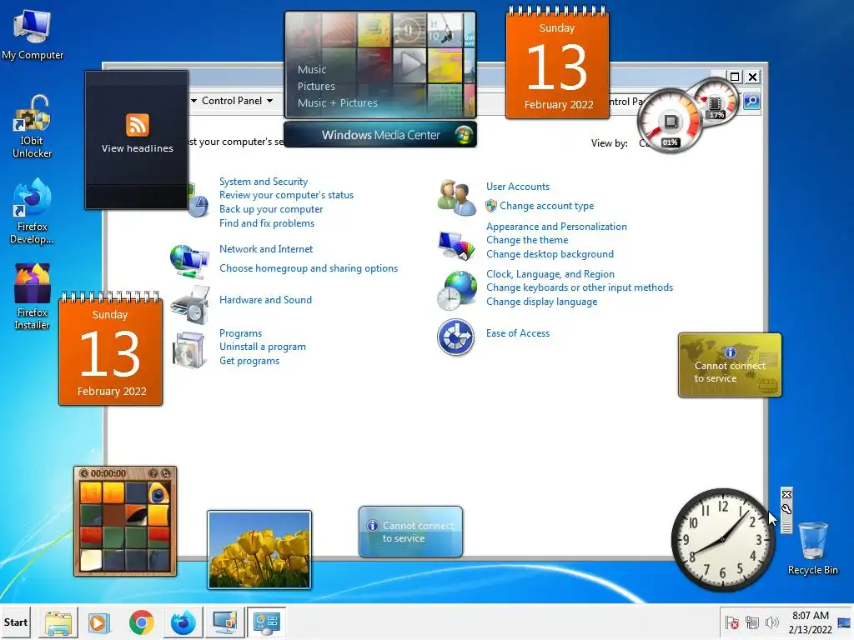Click Back up your computer
Image resolution: width=854 pixels, height=640 pixels.
pos(271,209)
